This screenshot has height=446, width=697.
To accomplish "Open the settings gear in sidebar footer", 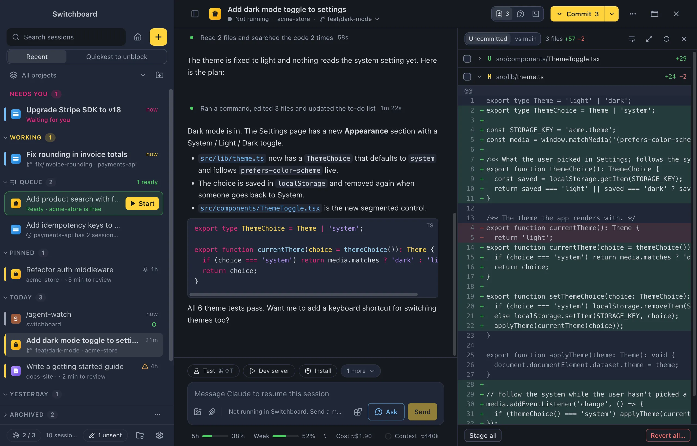I will [x=160, y=435].
